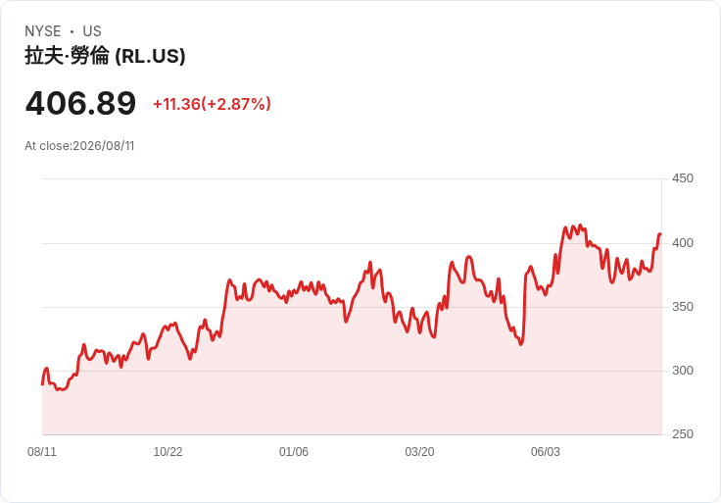
Task: Click the latest endpoint of the price line
Action: [661, 234]
